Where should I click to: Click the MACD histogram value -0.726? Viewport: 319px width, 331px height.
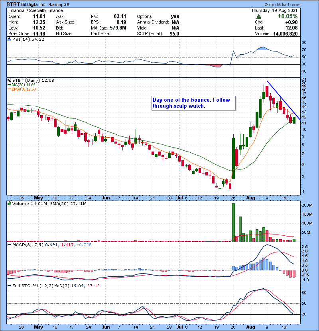coord(84,245)
